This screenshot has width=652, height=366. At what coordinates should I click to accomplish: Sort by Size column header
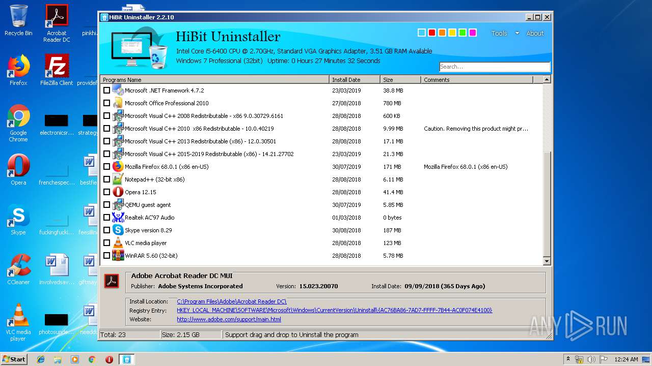click(401, 80)
